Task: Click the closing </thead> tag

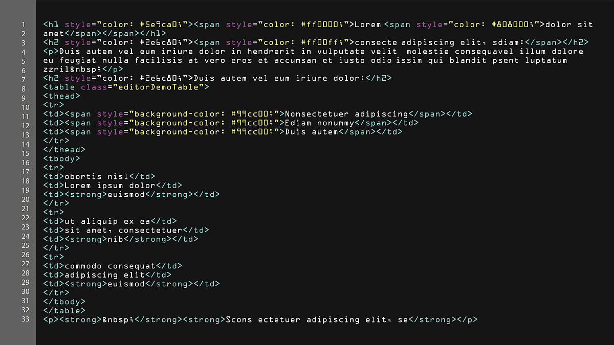Action: (64, 149)
